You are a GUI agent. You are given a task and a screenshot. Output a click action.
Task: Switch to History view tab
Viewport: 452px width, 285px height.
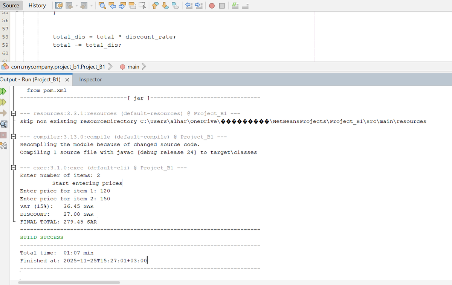(x=37, y=5)
